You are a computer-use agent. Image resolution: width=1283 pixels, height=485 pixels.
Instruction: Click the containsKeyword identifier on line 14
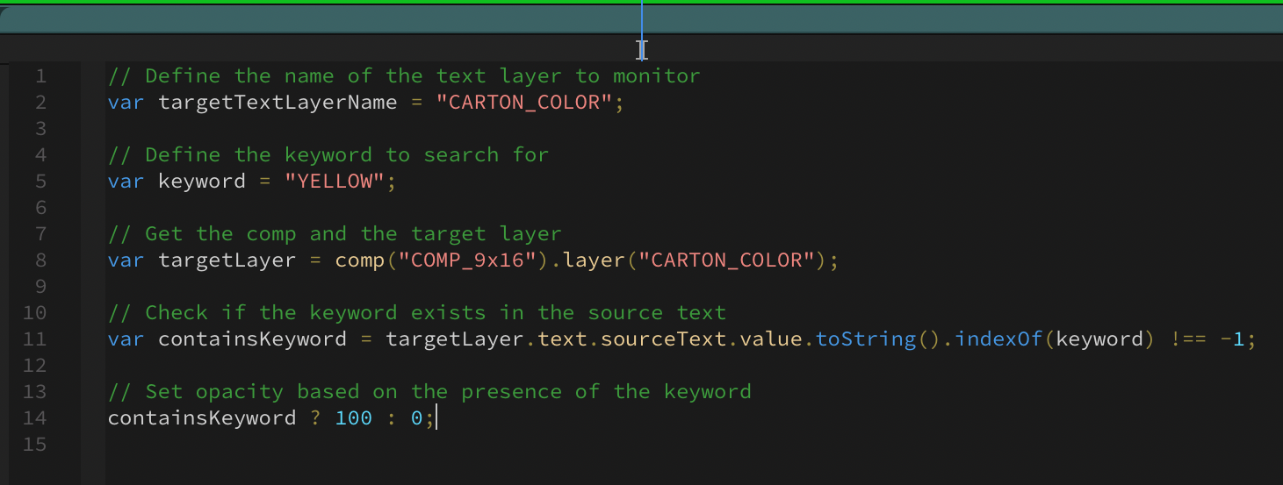click(x=202, y=417)
